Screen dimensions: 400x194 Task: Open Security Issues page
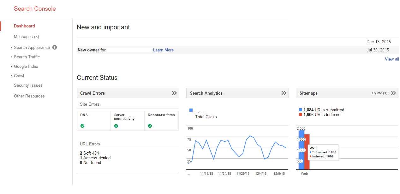pos(28,85)
